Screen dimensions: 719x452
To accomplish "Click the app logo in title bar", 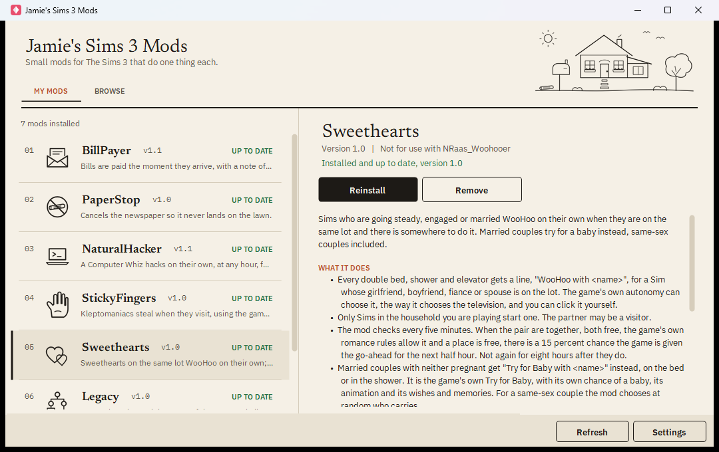I will click(15, 10).
